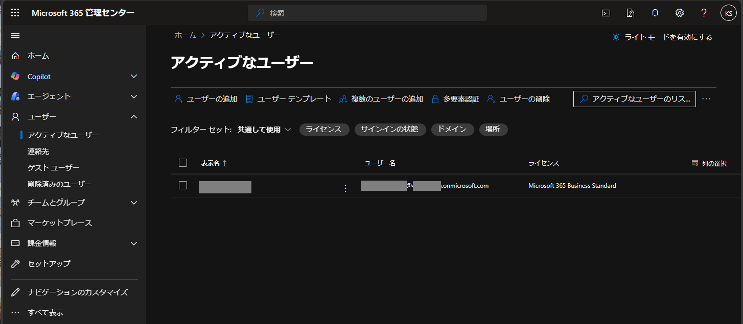Open the document download icon in header
Image resolution: width=743 pixels, height=324 pixels.
[631, 13]
